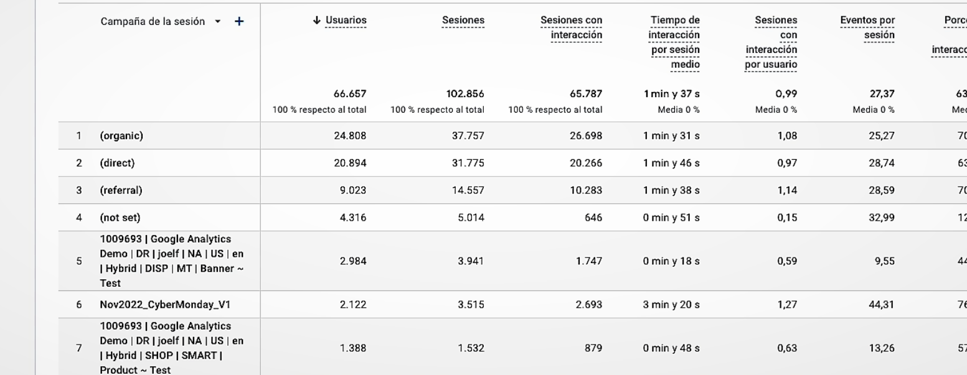Screen dimensions: 967x375
Task: Click the down-arrow sort icon beside Usuarios
Action: [317, 21]
